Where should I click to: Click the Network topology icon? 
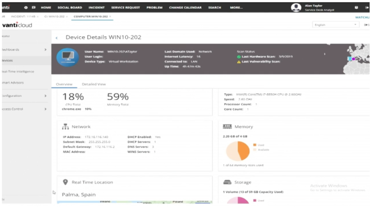(x=66, y=127)
